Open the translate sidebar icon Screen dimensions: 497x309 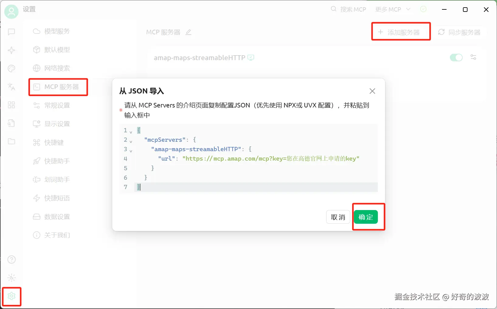12,87
